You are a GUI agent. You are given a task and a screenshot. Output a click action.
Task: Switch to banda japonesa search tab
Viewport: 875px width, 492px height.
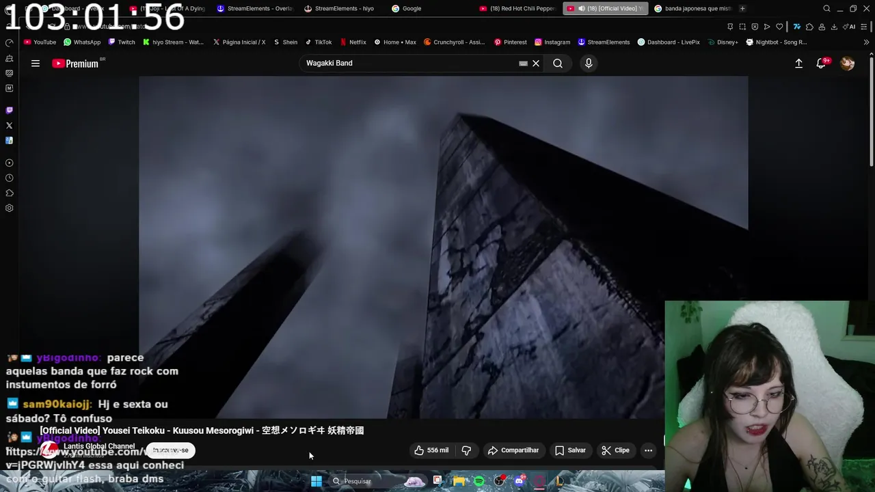(693, 9)
